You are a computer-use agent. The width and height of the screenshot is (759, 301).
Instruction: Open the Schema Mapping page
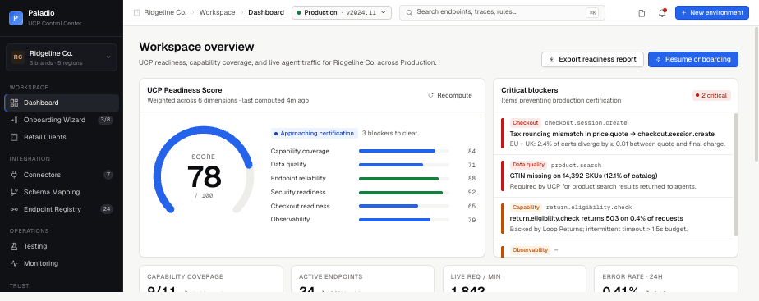[62, 192]
